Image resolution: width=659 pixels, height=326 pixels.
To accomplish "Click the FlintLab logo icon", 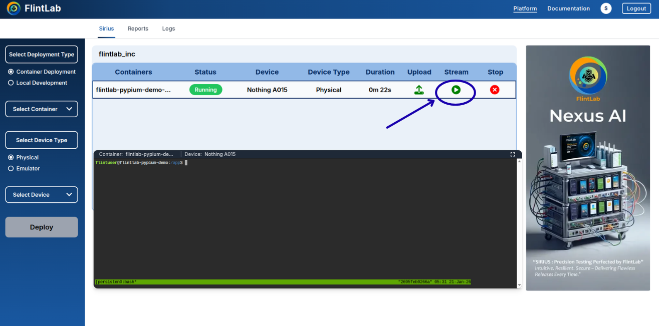I will pos(14,9).
